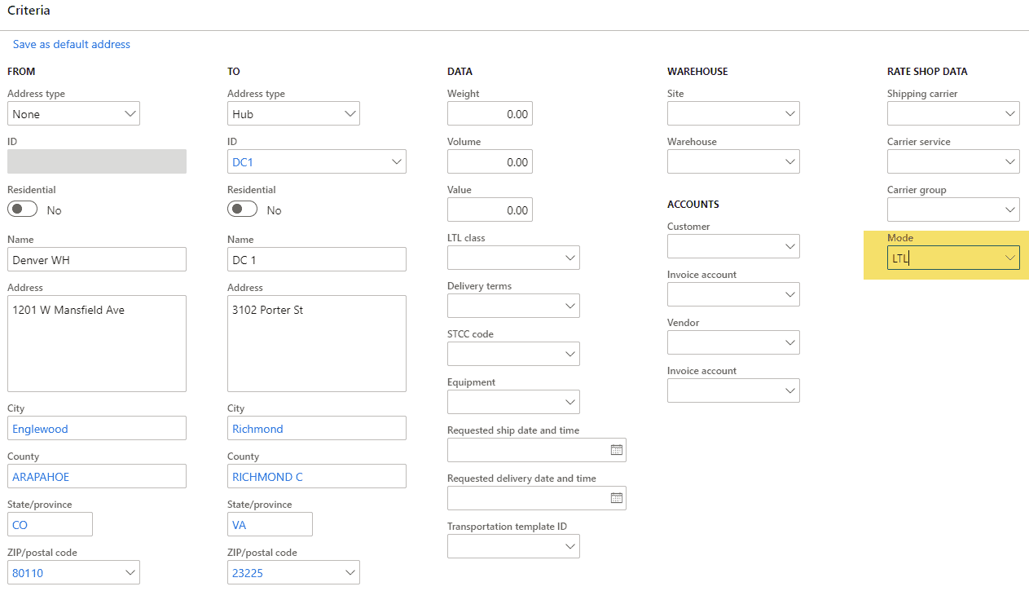Click the WAREHOUSE heading
1029x591 pixels.
click(x=697, y=72)
